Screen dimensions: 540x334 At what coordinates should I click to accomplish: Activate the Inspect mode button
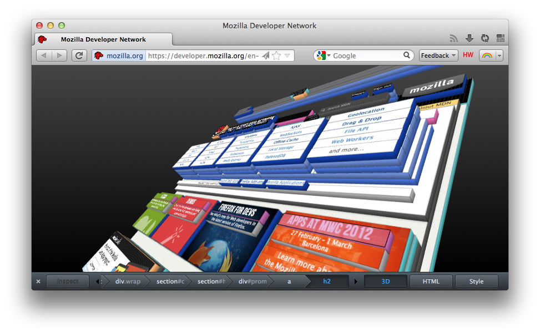point(67,281)
